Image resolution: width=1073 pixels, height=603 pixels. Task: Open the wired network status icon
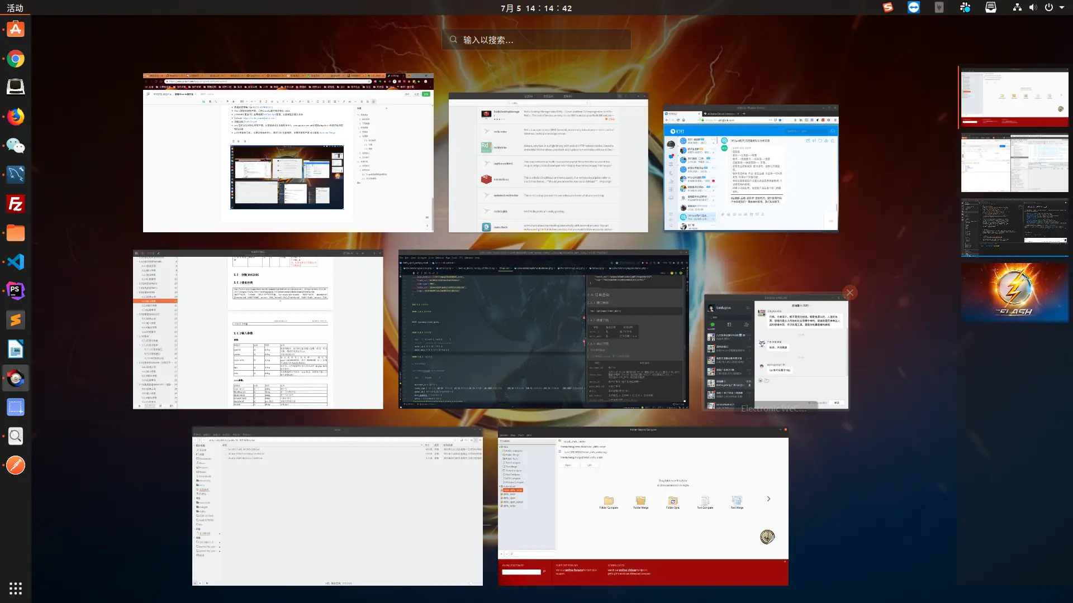click(1017, 7)
